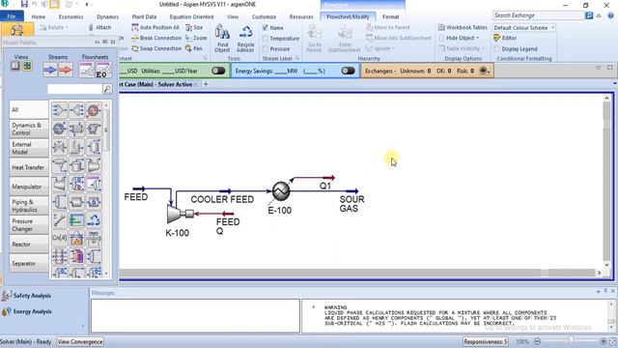Enable the Pressure stream label checkbox
This screenshot has width=618, height=348.
tap(266, 49)
